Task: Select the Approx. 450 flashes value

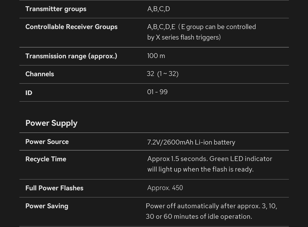Action: (165, 188)
